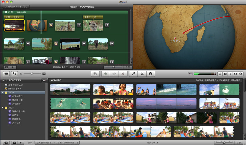Open the 表示 filter dropdown

57,143
